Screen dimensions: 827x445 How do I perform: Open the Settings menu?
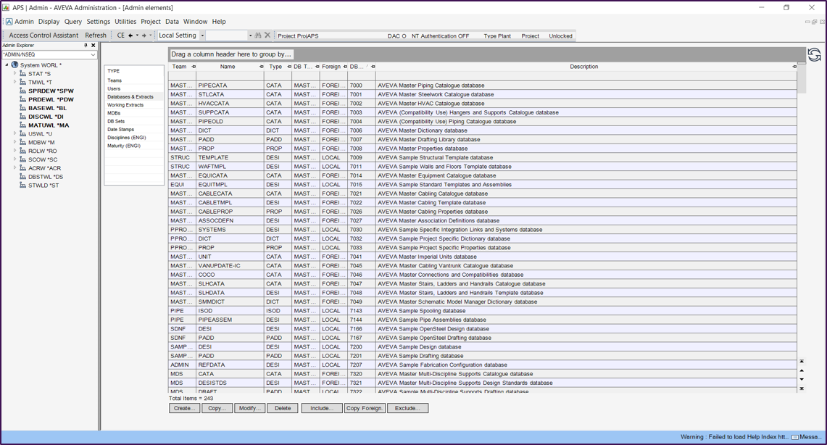tap(99, 22)
